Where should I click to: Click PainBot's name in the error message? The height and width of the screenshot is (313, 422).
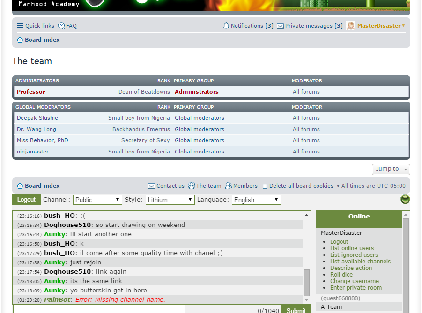pyautogui.click(x=57, y=299)
